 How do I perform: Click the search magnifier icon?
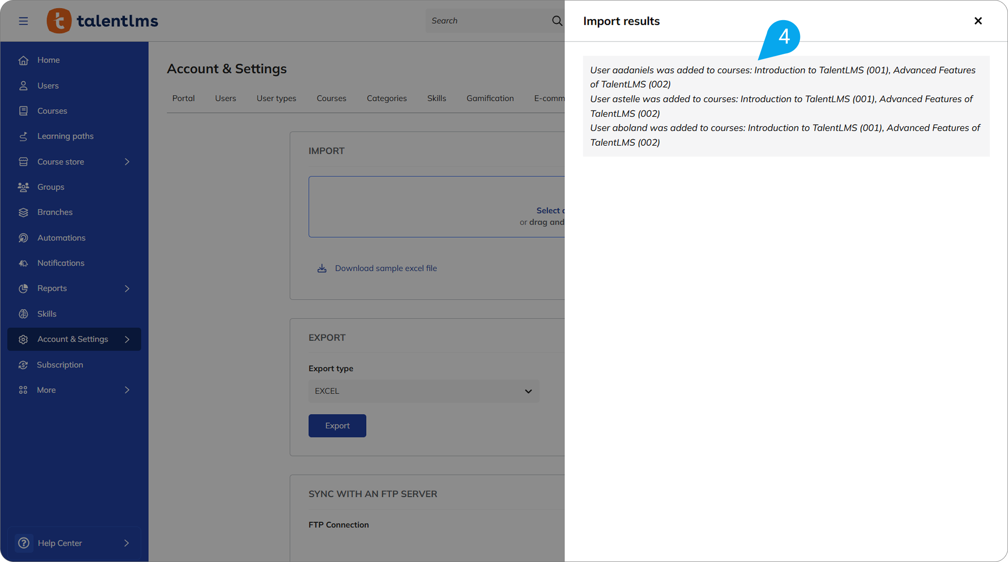point(557,21)
